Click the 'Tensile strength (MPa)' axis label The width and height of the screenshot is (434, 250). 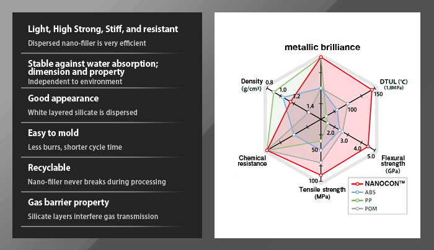click(322, 193)
